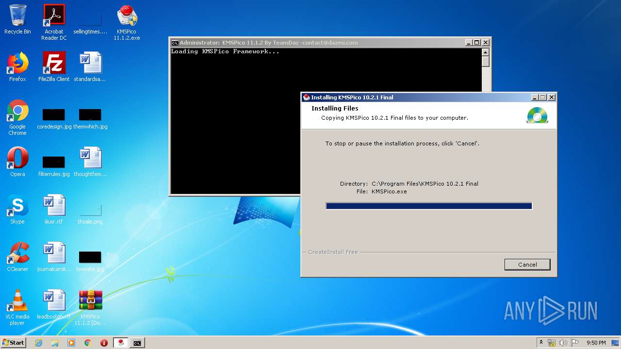
Task: Select leadboston.rtf document icon
Action: tap(54, 304)
